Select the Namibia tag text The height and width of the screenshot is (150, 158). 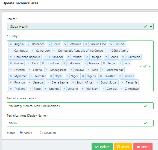coord(40,76)
